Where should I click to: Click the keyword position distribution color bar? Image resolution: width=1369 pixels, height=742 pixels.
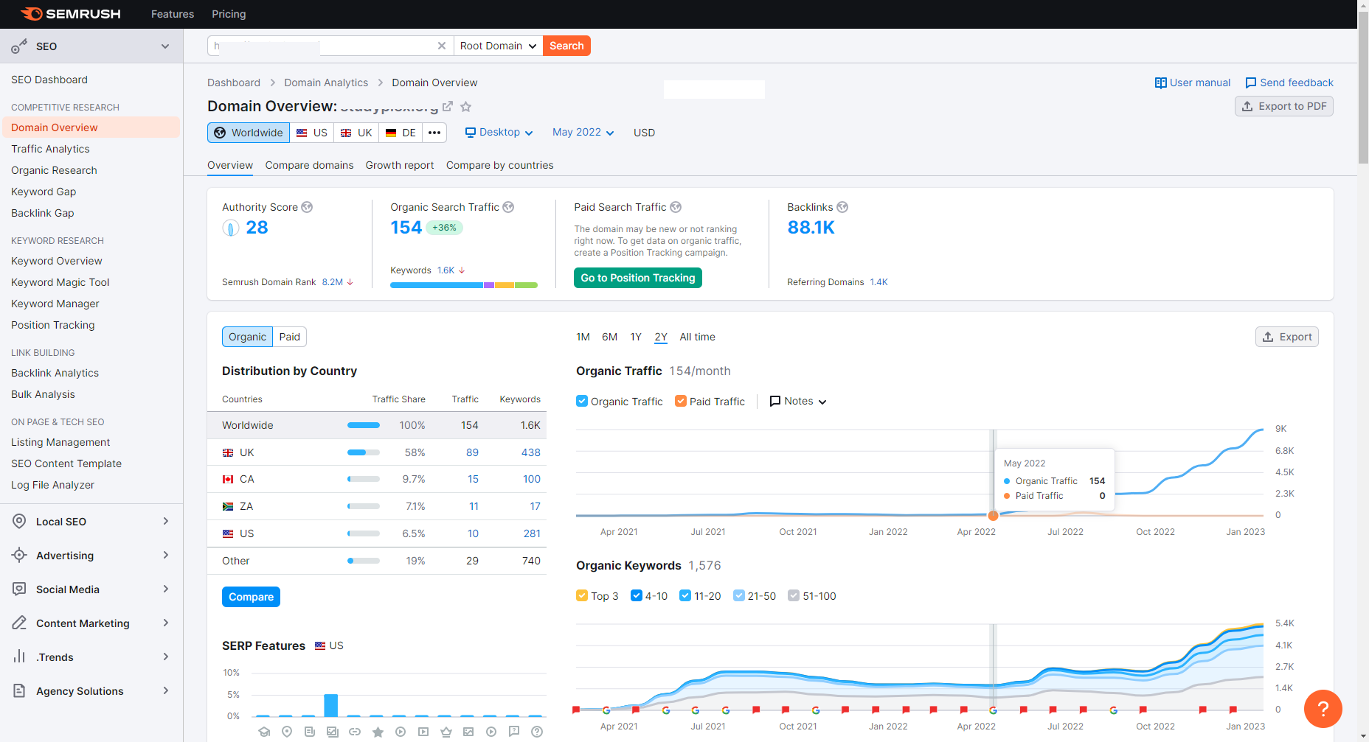point(464,285)
